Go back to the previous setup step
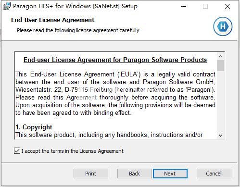The height and width of the screenshot is (187, 240). [134, 174]
